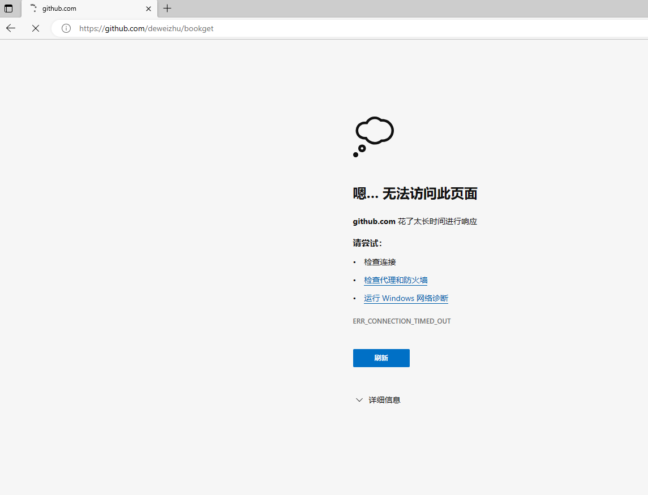This screenshot has width=648, height=495.
Task: Go back with the back arrow
Action: [11, 28]
